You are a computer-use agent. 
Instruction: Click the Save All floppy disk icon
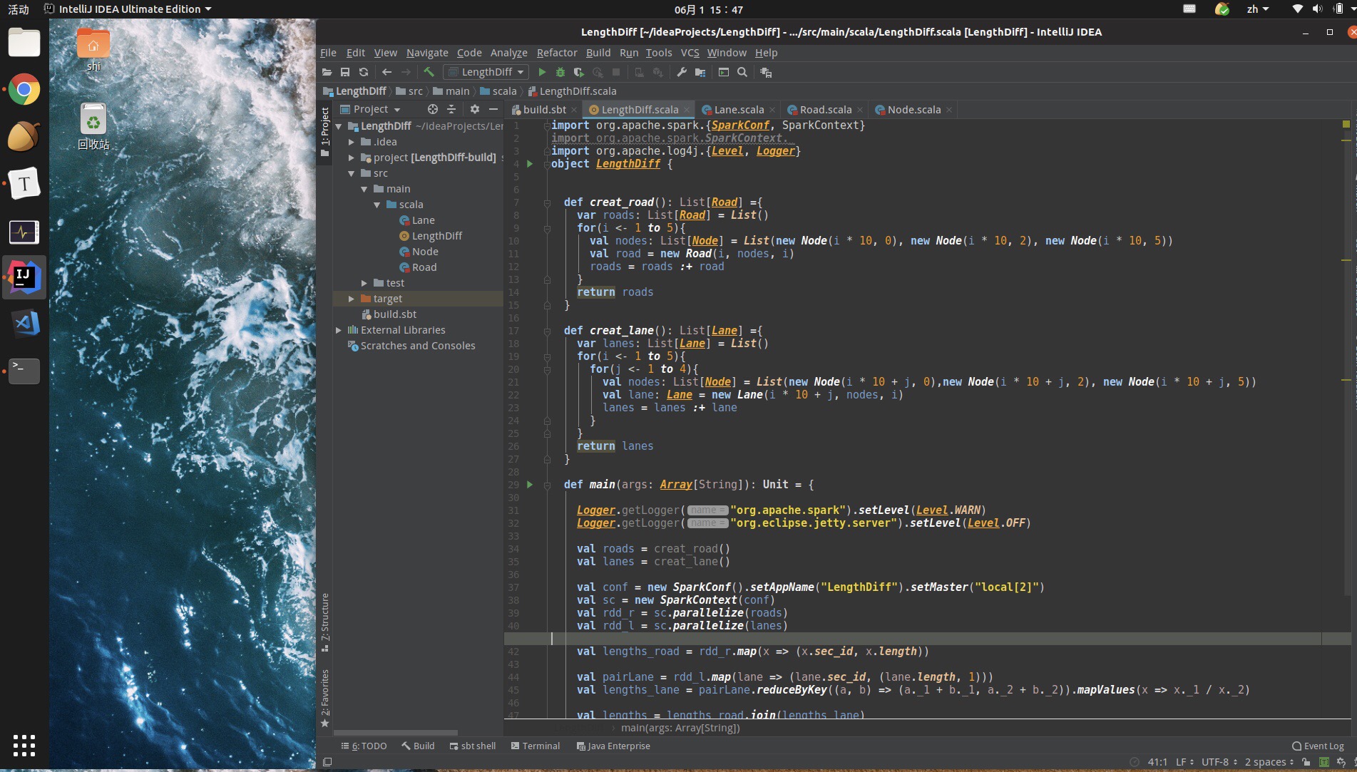click(x=345, y=72)
